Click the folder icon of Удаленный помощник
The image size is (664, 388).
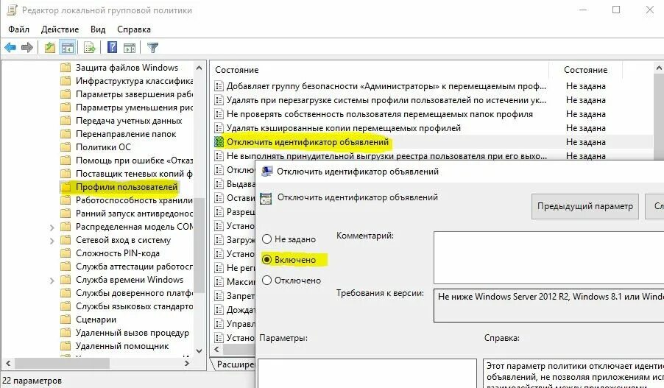tap(66, 346)
